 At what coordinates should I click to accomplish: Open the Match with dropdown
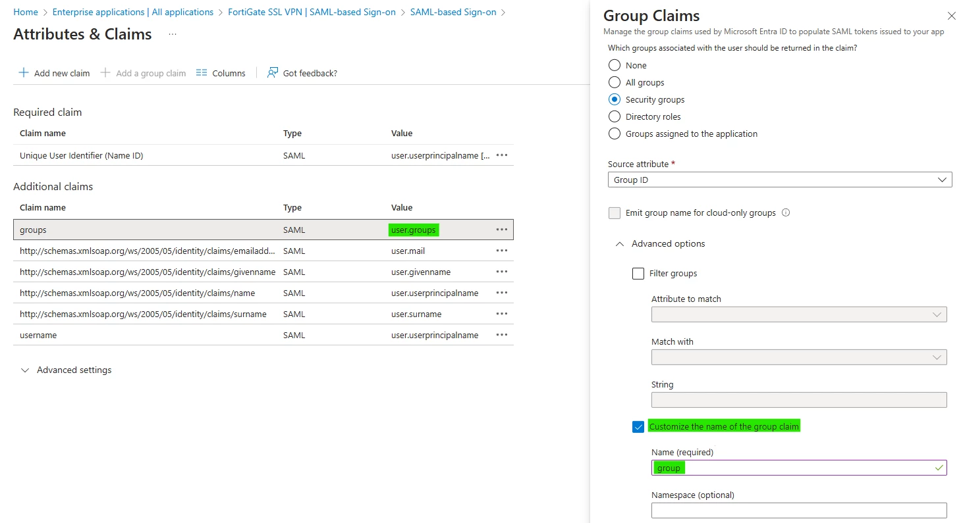[x=799, y=357]
